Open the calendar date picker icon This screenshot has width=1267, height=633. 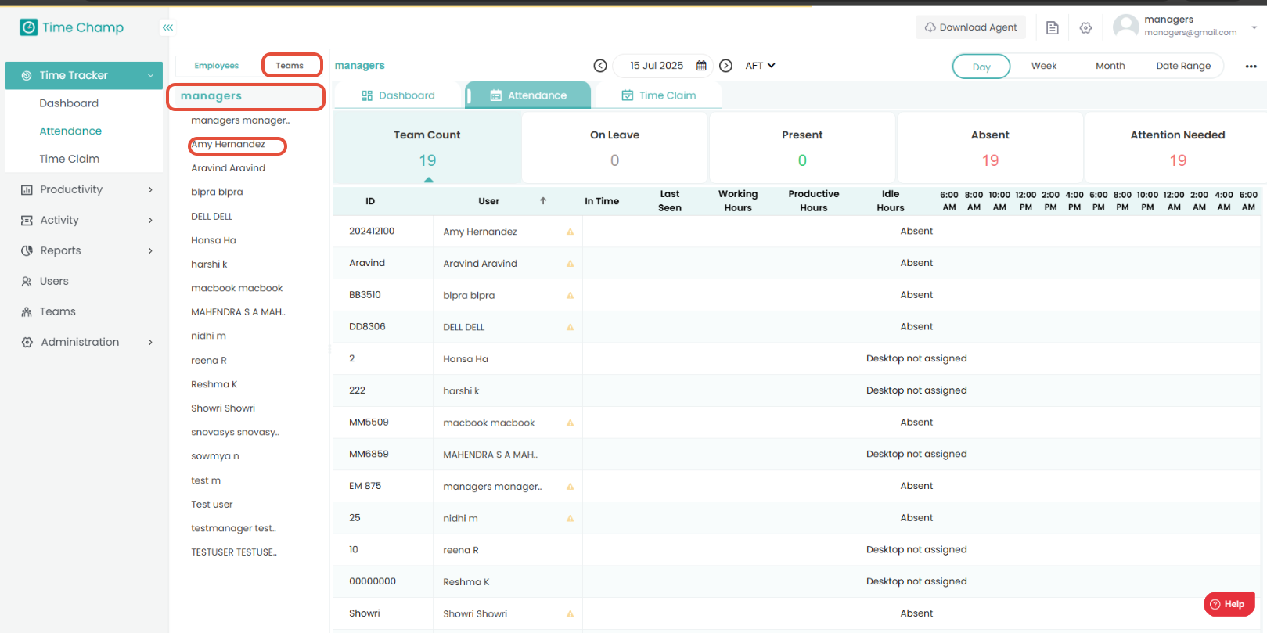(701, 66)
